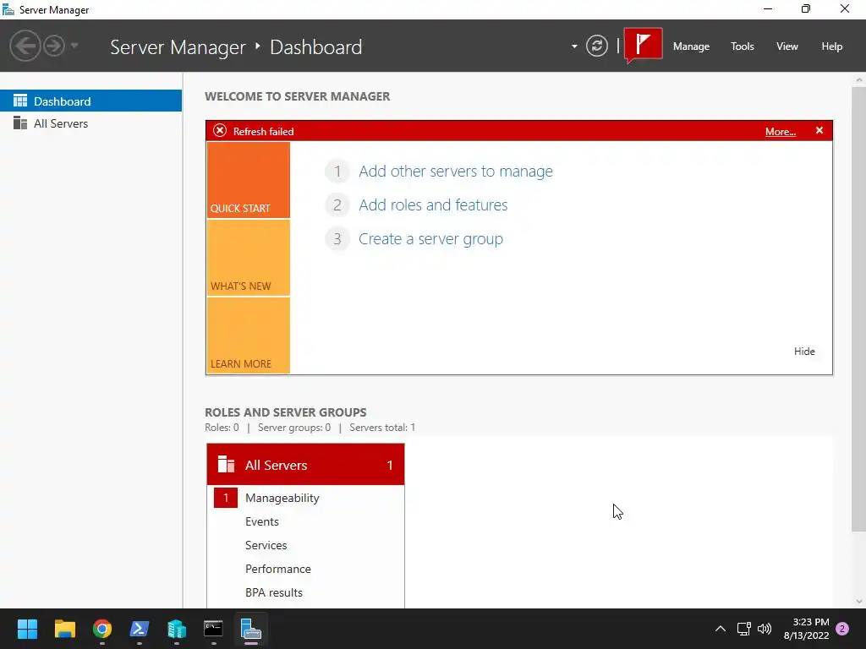
Task: Open PowerShell from the taskbar
Action: tap(140, 629)
